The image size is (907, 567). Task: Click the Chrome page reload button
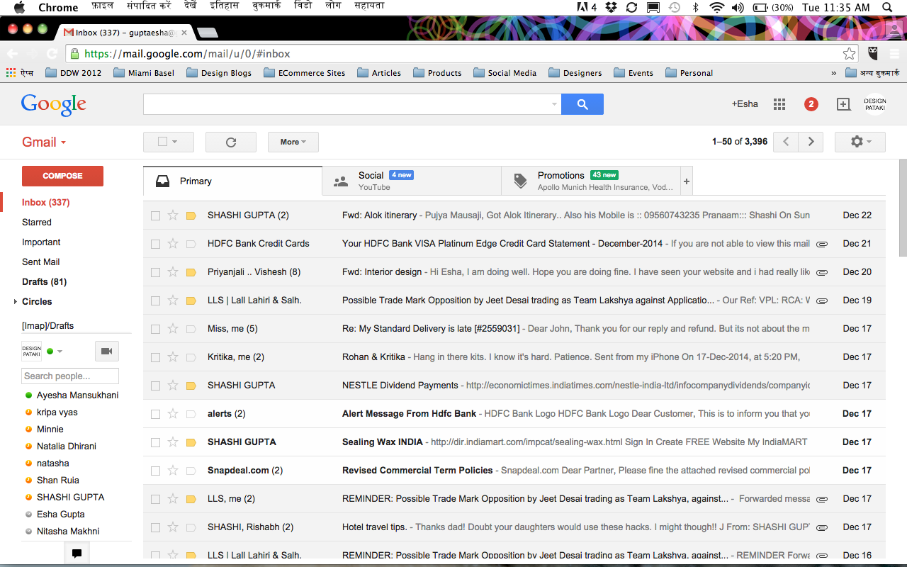click(52, 54)
